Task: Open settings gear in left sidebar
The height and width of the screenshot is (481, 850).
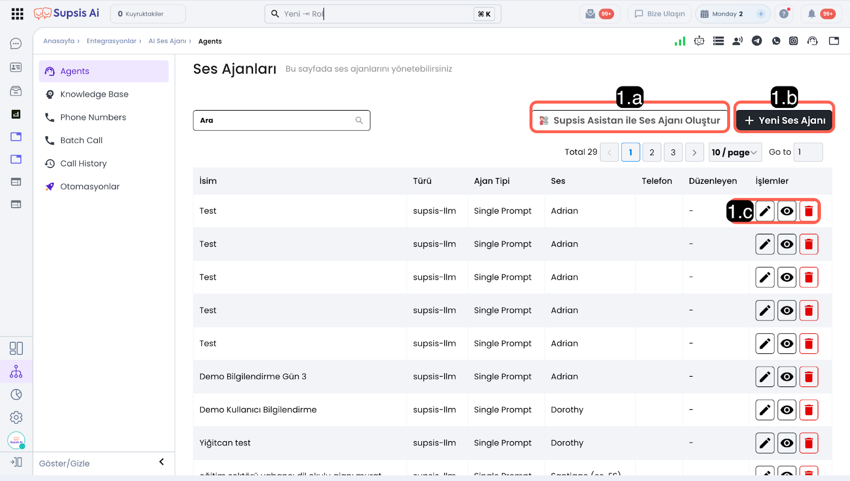Action: click(x=16, y=417)
